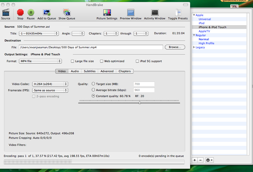Pause the encoding job

tap(31, 12)
